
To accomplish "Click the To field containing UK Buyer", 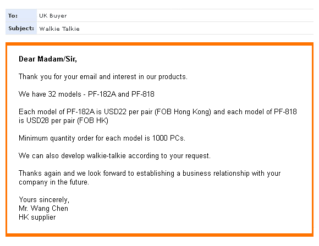I will (x=175, y=15).
